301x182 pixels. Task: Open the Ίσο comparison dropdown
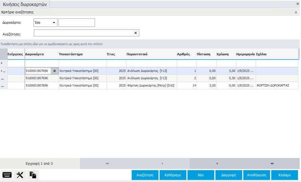click(54, 23)
